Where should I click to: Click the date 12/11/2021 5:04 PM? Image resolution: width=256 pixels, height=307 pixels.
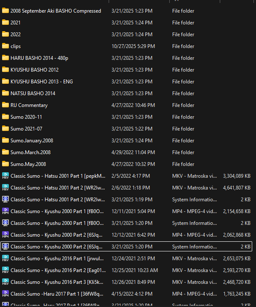[133, 211]
